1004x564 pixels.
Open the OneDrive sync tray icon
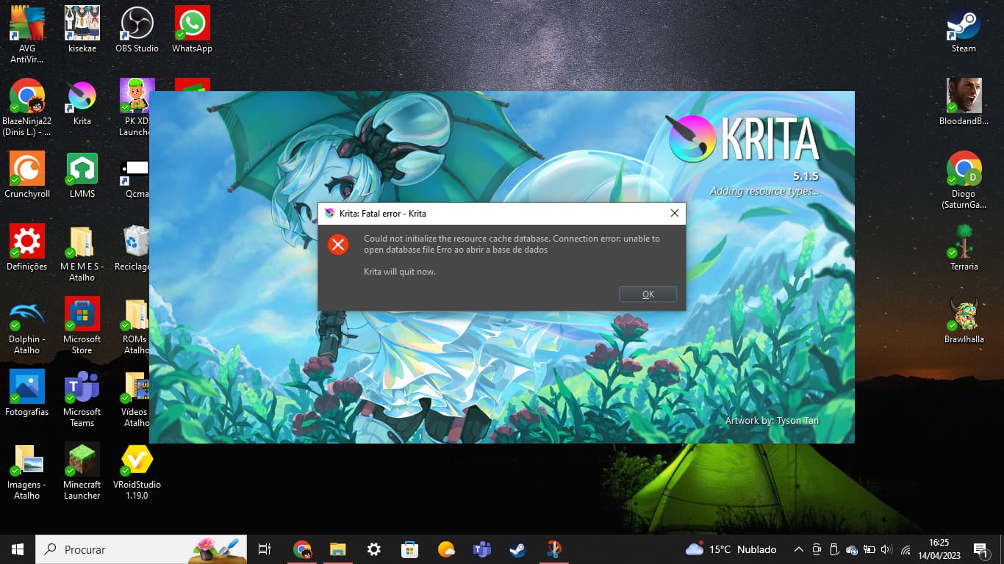point(852,549)
